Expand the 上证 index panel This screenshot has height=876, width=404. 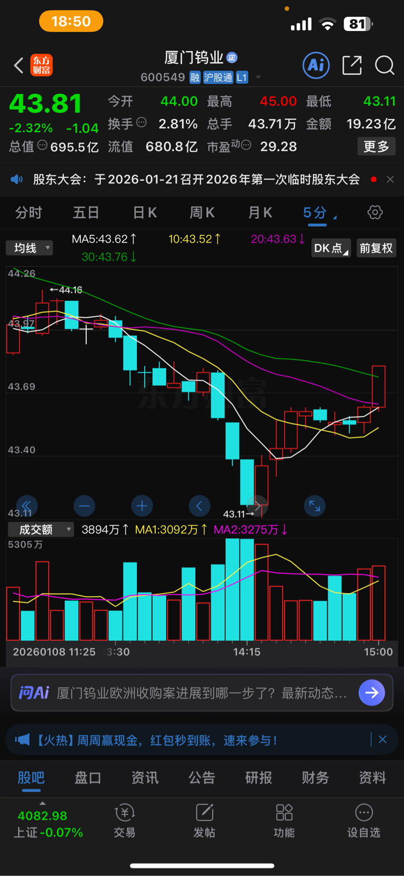(43, 803)
